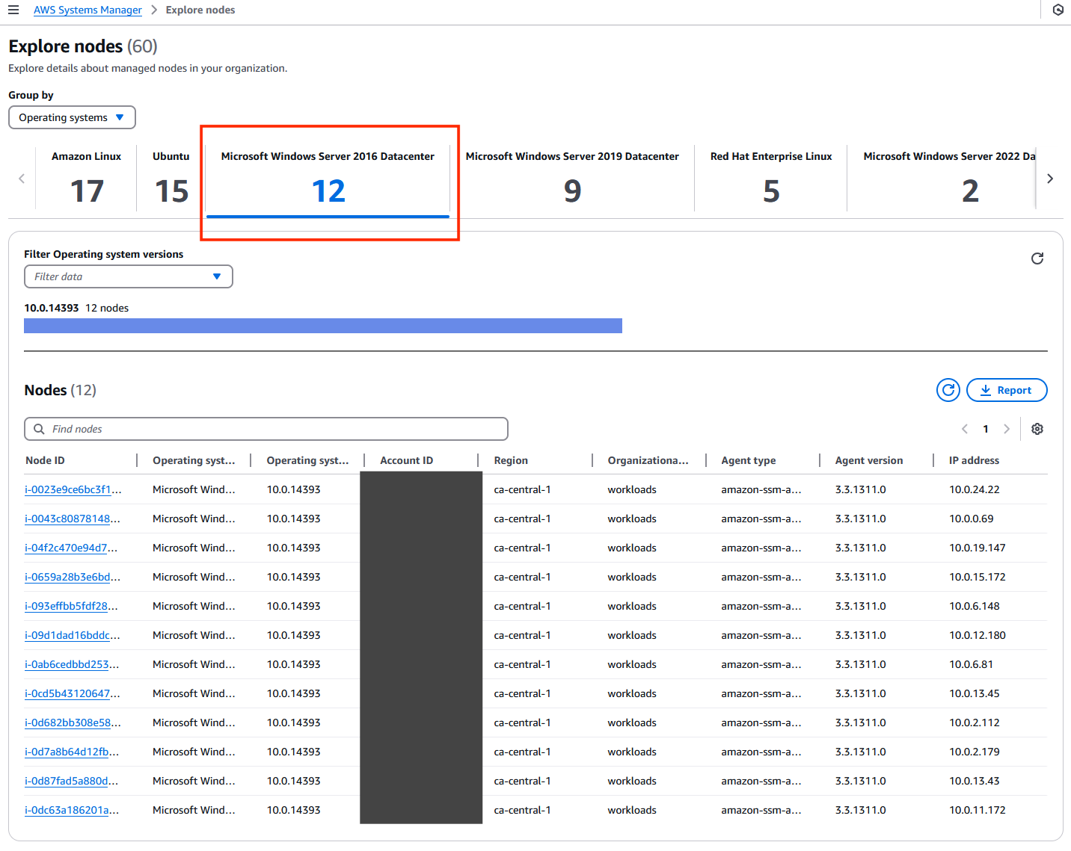
Task: Click IP address 10.0.11.172 cell
Action: (x=978, y=810)
